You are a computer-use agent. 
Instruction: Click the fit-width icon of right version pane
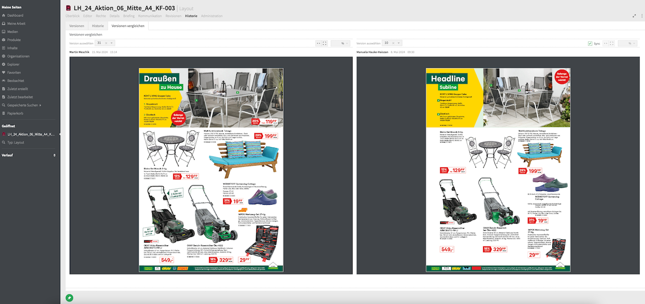click(x=606, y=43)
